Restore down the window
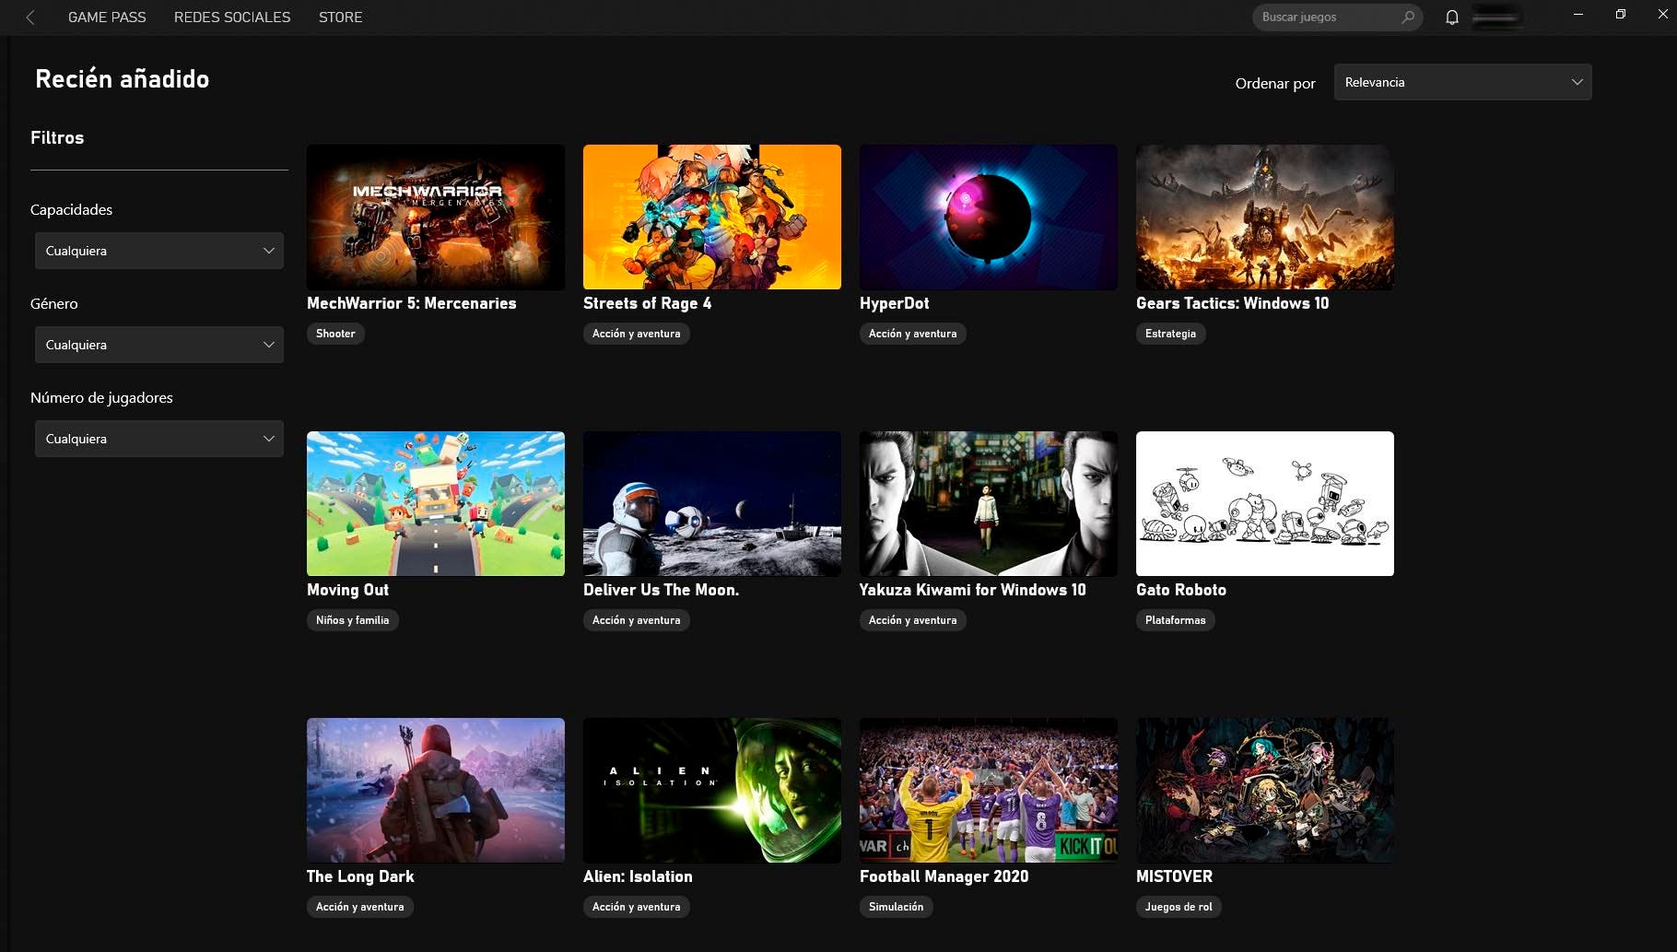This screenshot has height=952, width=1677. 1621,15
